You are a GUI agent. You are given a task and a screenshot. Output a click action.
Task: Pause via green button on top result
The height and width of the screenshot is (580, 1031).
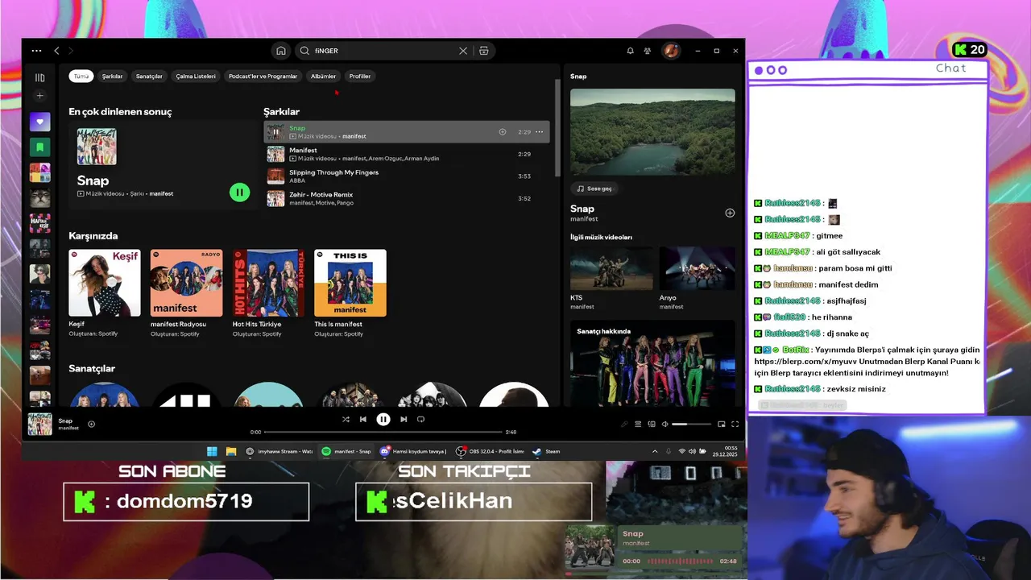coord(239,193)
